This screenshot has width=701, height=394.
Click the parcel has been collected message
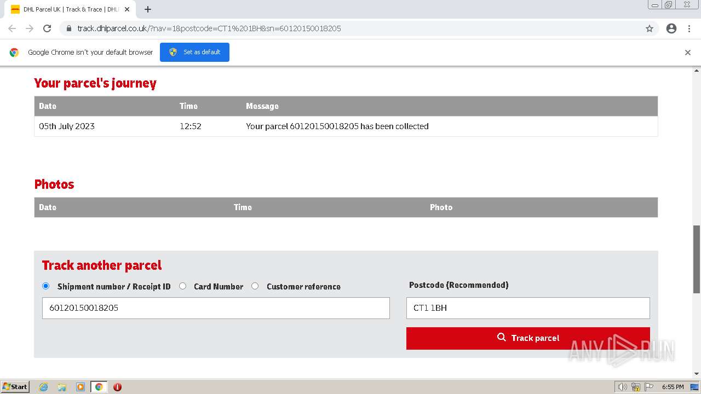pyautogui.click(x=337, y=126)
